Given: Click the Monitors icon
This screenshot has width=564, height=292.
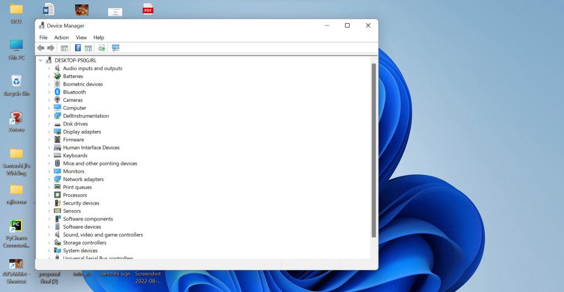Looking at the screenshot, I should coord(57,172).
